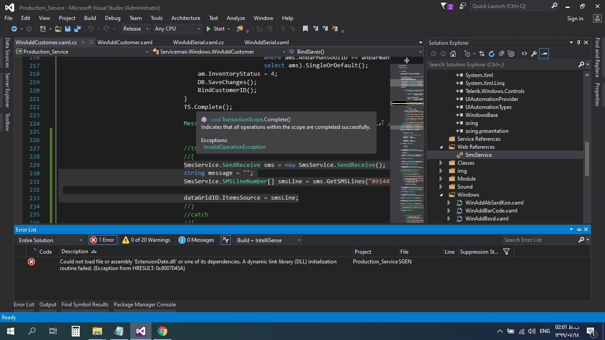The width and height of the screenshot is (605, 340).
Task: Go to the previous bookmark icon
Action: pyautogui.click(x=316, y=29)
